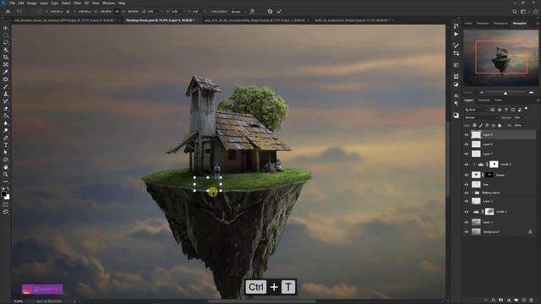Create a new layer icon
This screenshot has height=304, width=541.
[524, 301]
